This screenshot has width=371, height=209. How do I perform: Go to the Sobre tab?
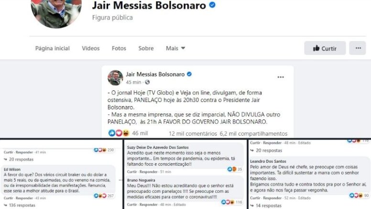pos(146,48)
